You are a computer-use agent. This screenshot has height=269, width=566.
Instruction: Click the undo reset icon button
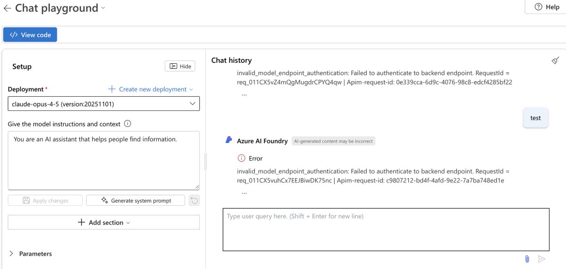coord(194,201)
